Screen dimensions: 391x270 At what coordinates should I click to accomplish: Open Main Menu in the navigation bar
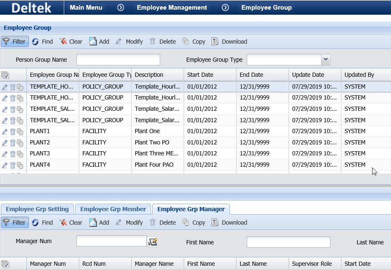[86, 8]
